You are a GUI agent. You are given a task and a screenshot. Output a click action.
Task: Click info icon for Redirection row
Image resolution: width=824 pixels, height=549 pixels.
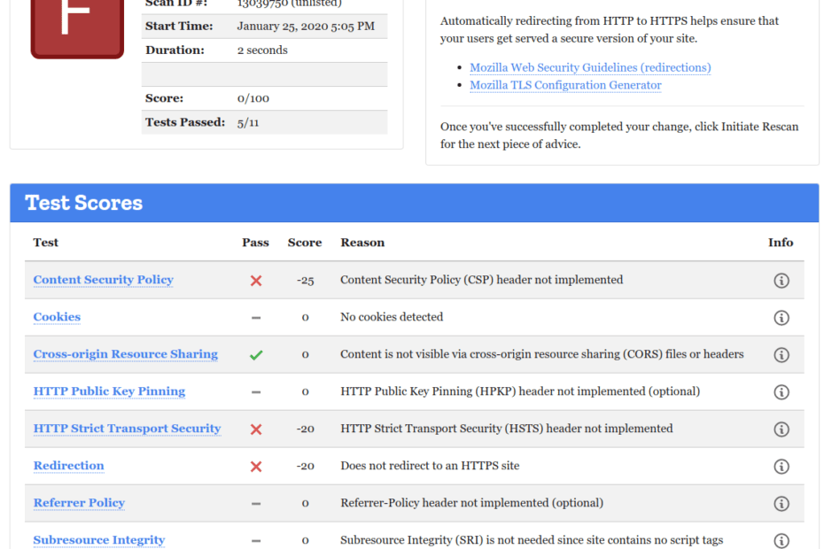(781, 467)
